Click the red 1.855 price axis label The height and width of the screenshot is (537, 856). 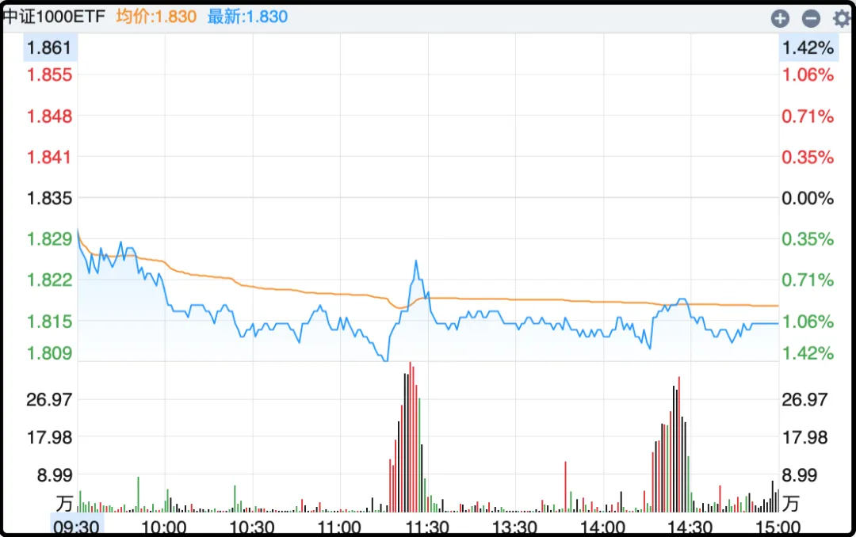(49, 75)
